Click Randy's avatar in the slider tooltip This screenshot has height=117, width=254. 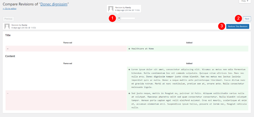111,9
